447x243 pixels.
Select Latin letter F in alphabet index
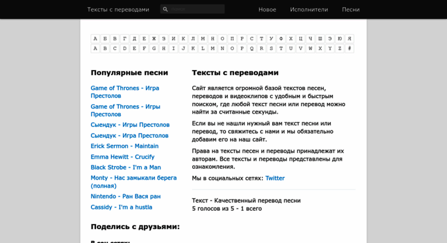[x=144, y=48]
